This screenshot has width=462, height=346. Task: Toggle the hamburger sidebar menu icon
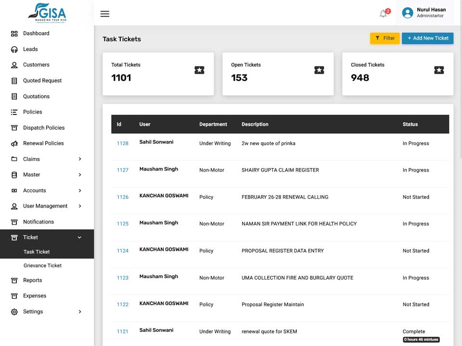click(x=104, y=14)
